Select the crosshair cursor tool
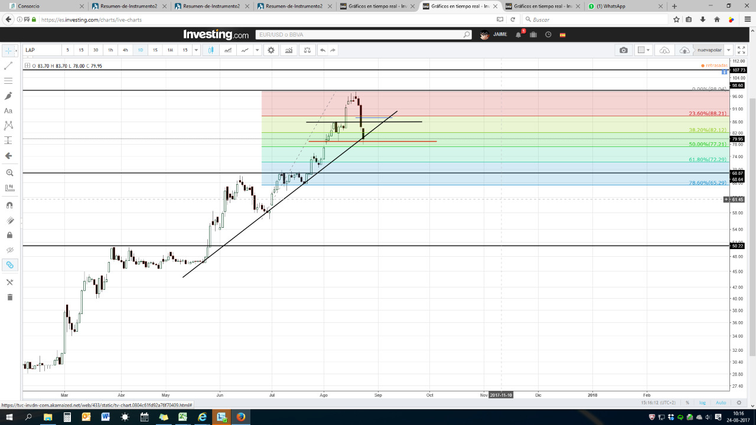This screenshot has height=425, width=756. point(8,51)
